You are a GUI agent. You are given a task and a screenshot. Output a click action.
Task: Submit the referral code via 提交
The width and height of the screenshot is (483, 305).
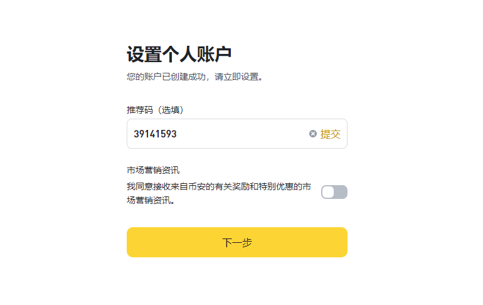tap(330, 134)
